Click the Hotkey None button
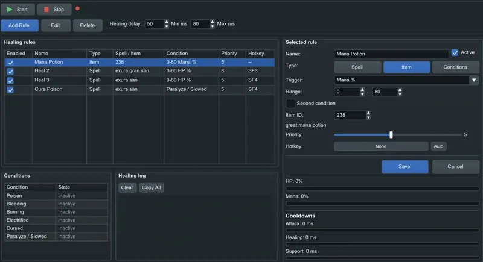 tap(381, 146)
